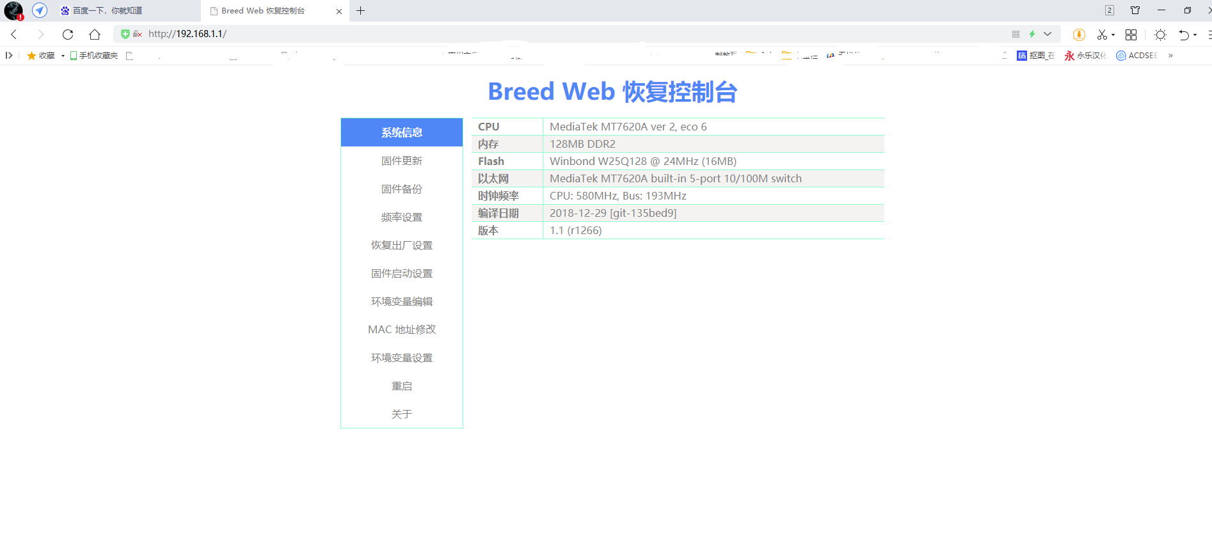Click the scissors screenshot tool icon

pyautogui.click(x=1102, y=35)
